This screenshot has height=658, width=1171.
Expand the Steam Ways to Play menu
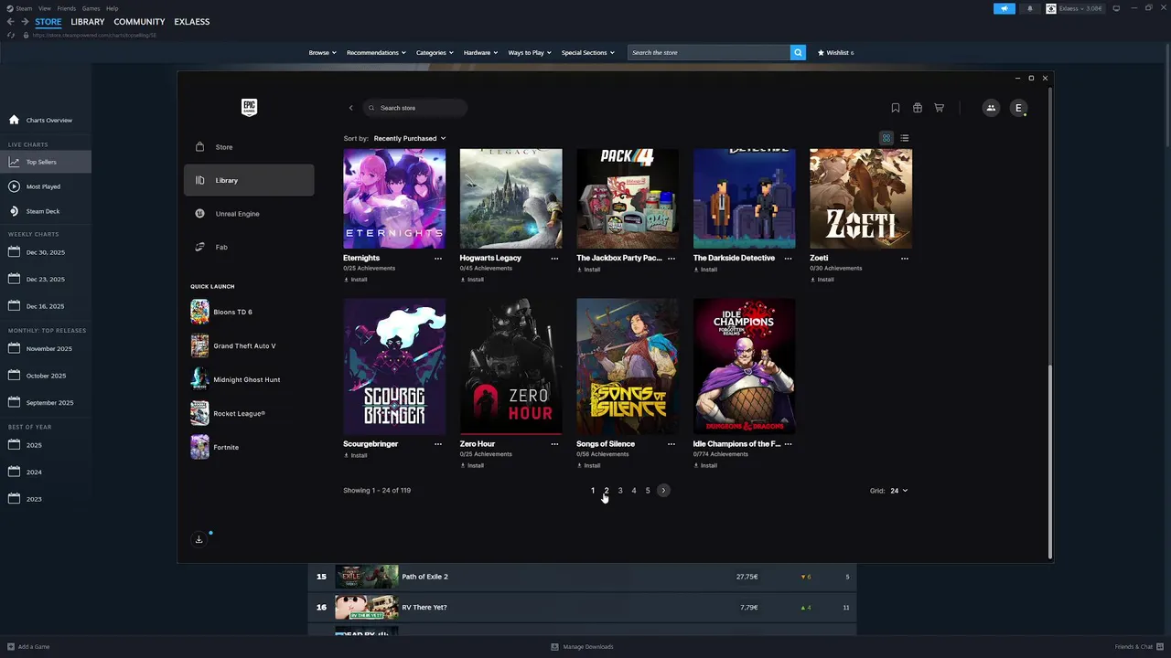pos(530,52)
